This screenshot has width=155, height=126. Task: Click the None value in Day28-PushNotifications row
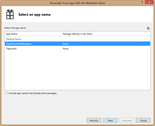coord(66,44)
